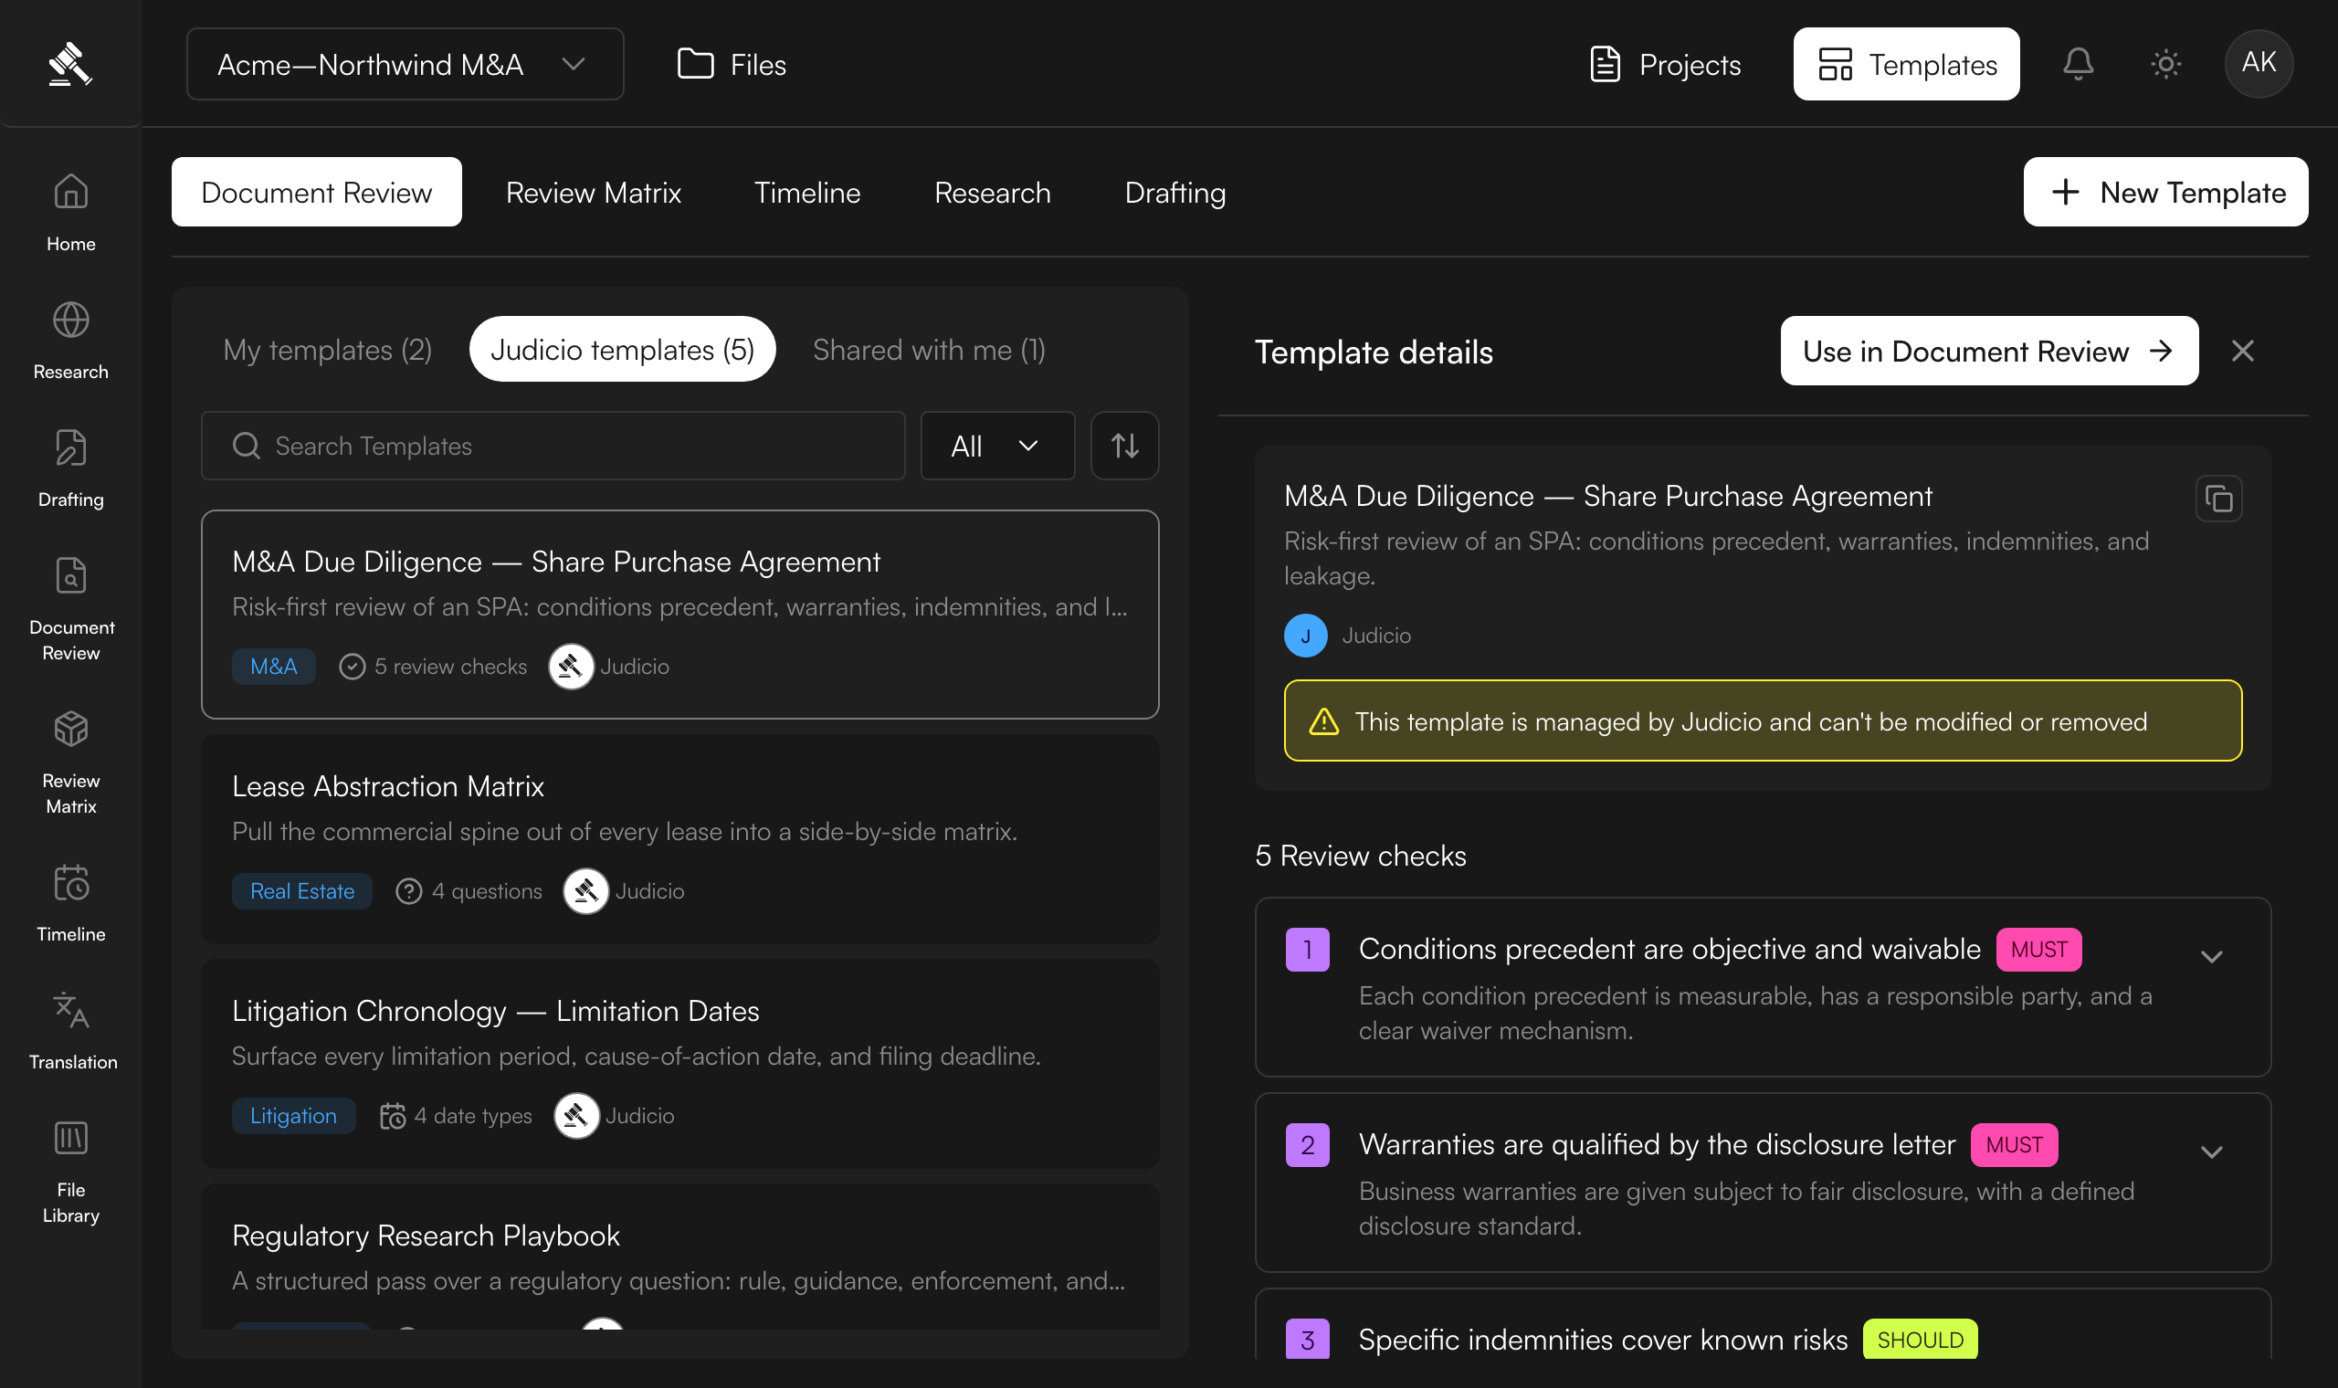Open File Library in the sidebar
Image resolution: width=2338 pixels, height=1388 pixels.
pos(71,1172)
